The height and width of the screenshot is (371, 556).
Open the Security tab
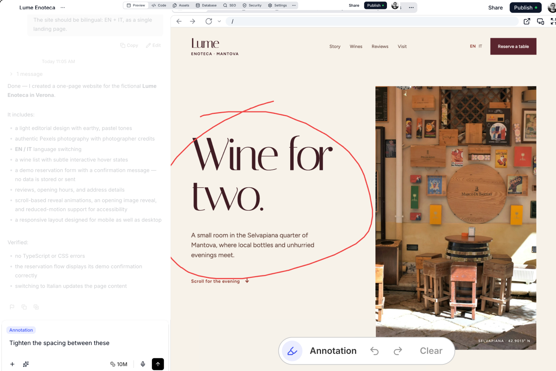click(x=252, y=5)
